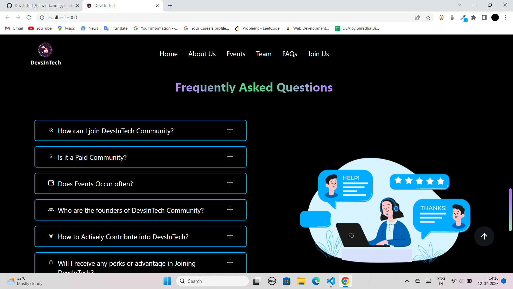Open the Translate bookmark
Screen dimensions: 513x289
click(115, 28)
